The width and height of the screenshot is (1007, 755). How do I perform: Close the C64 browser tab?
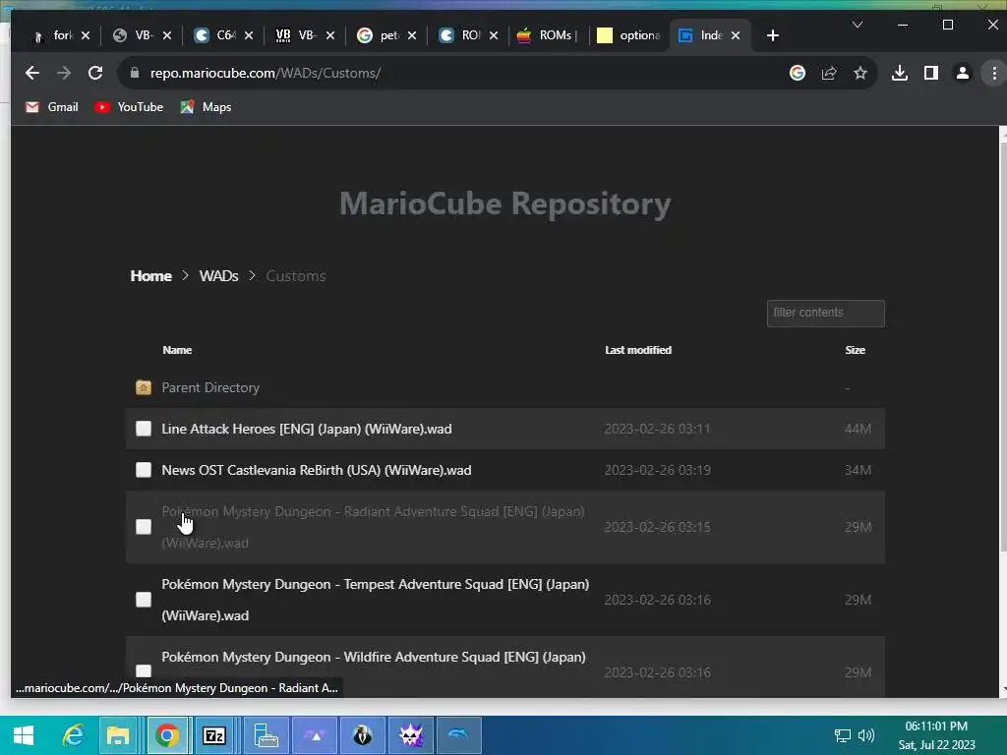click(x=249, y=35)
